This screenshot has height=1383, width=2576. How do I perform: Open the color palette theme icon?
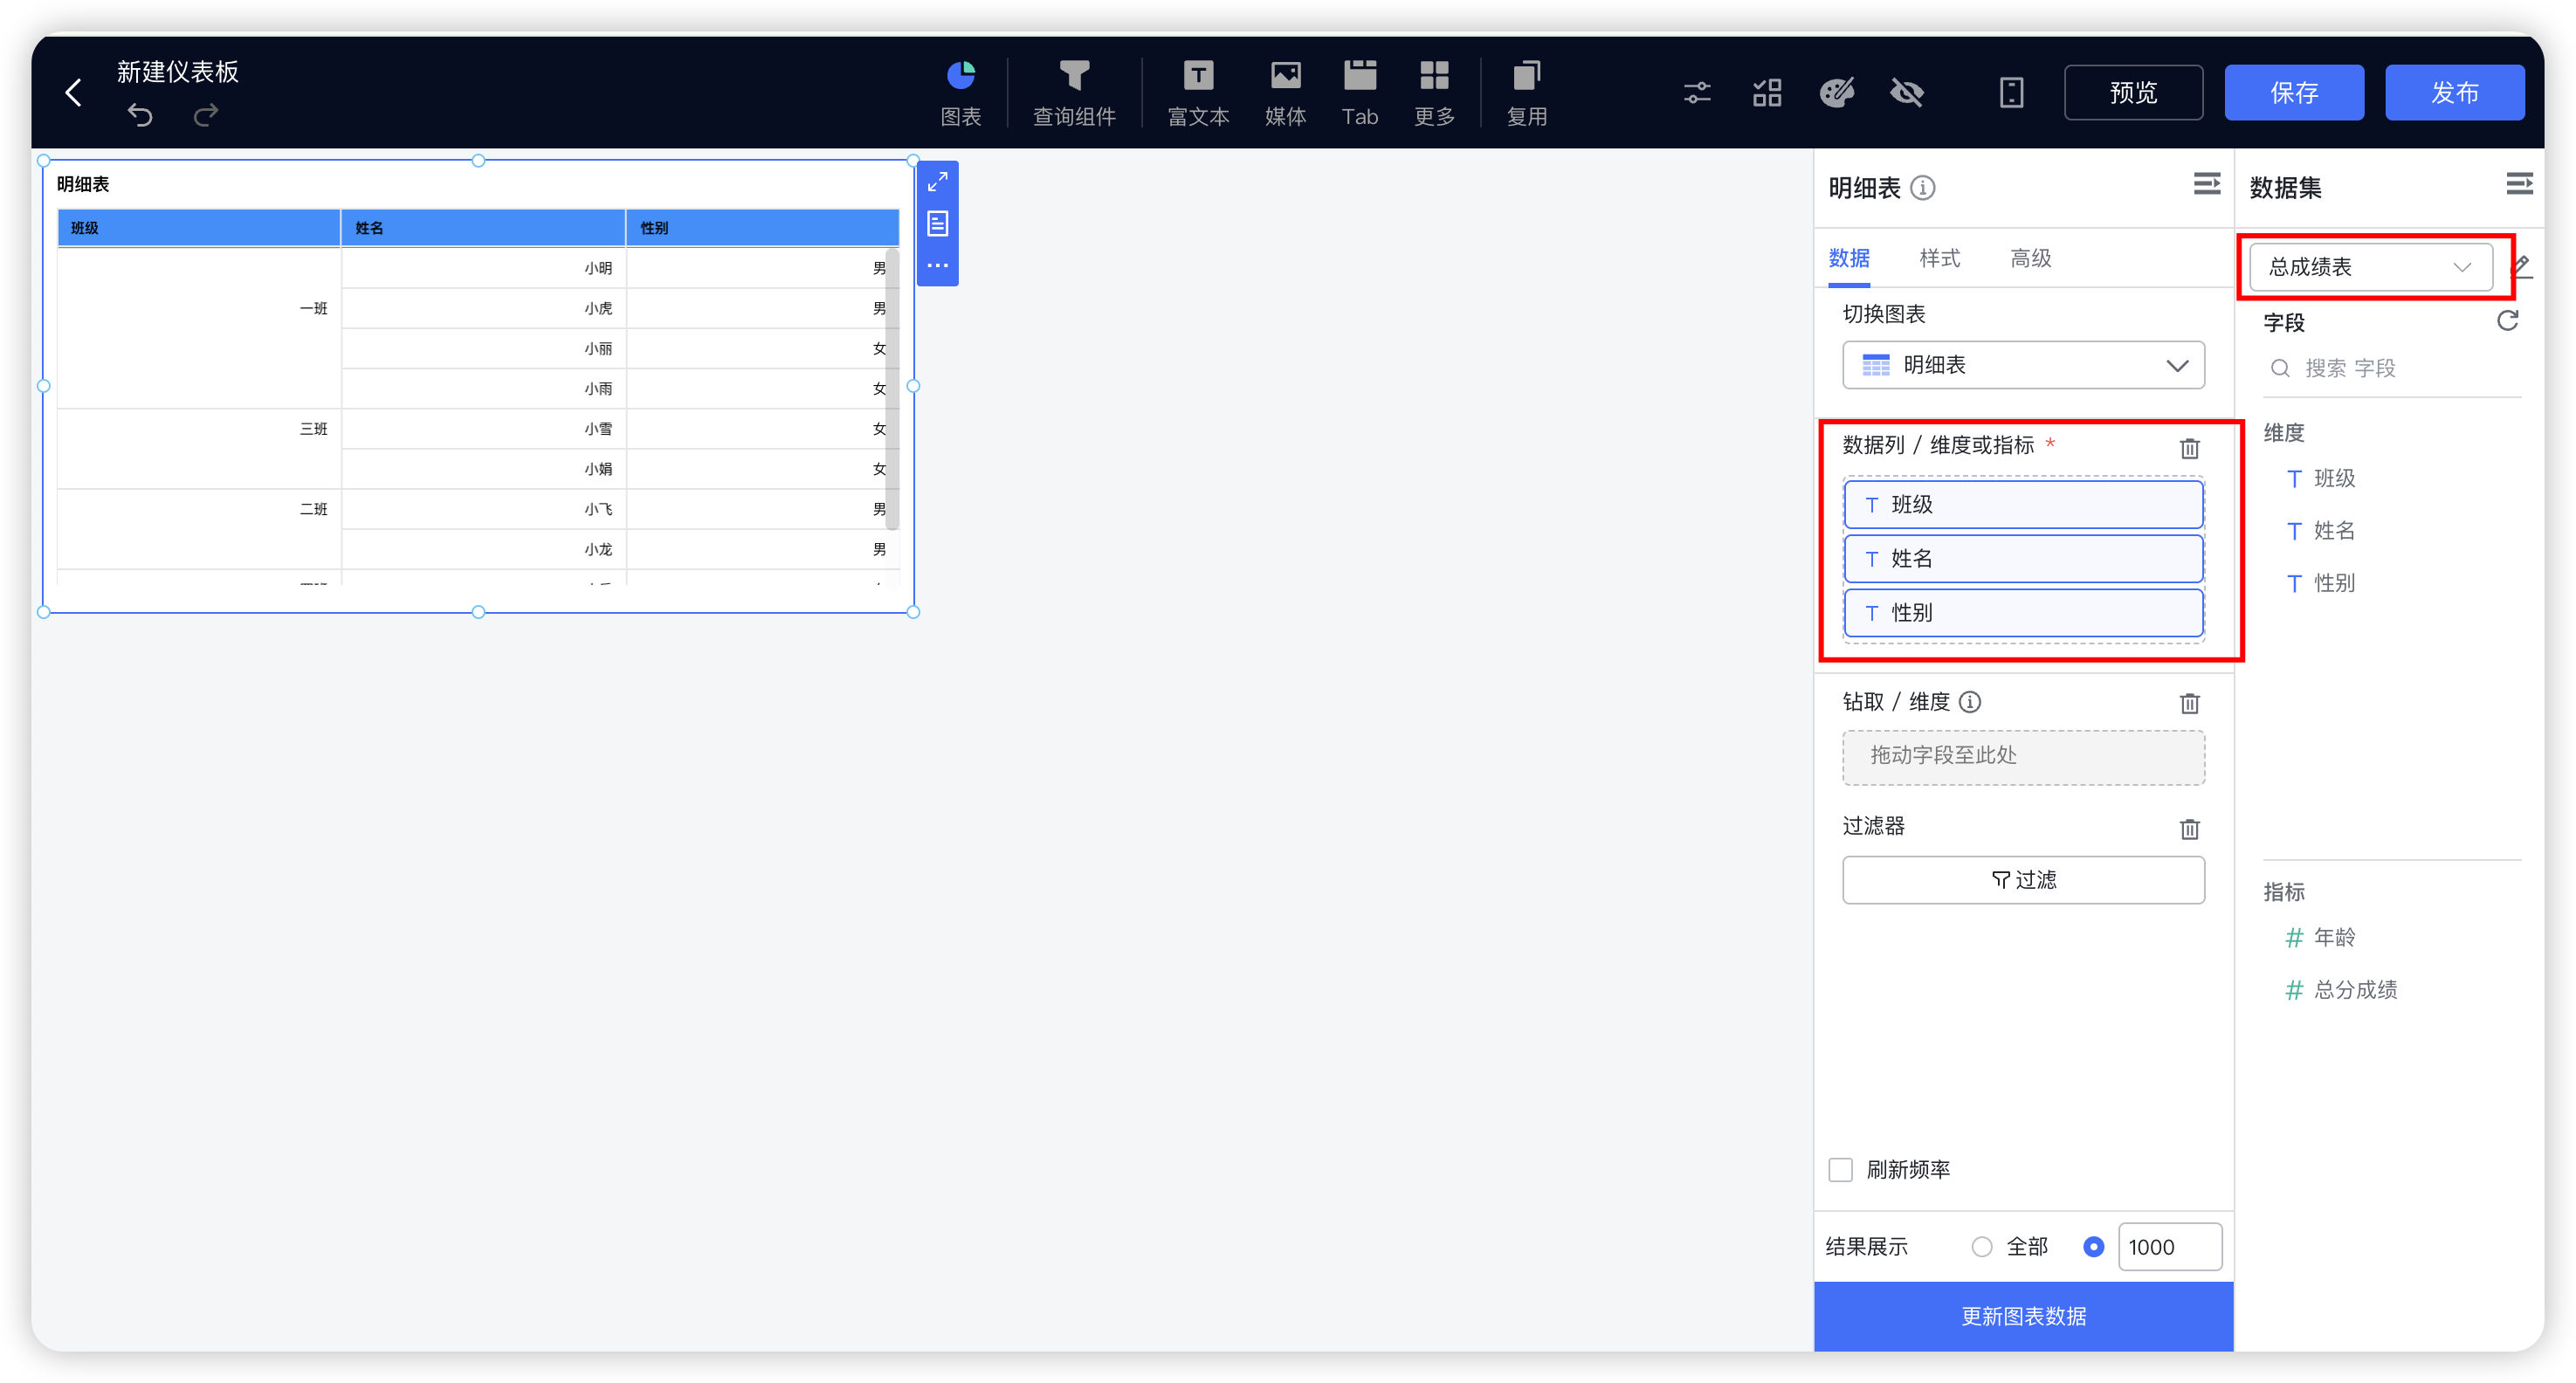(1836, 93)
